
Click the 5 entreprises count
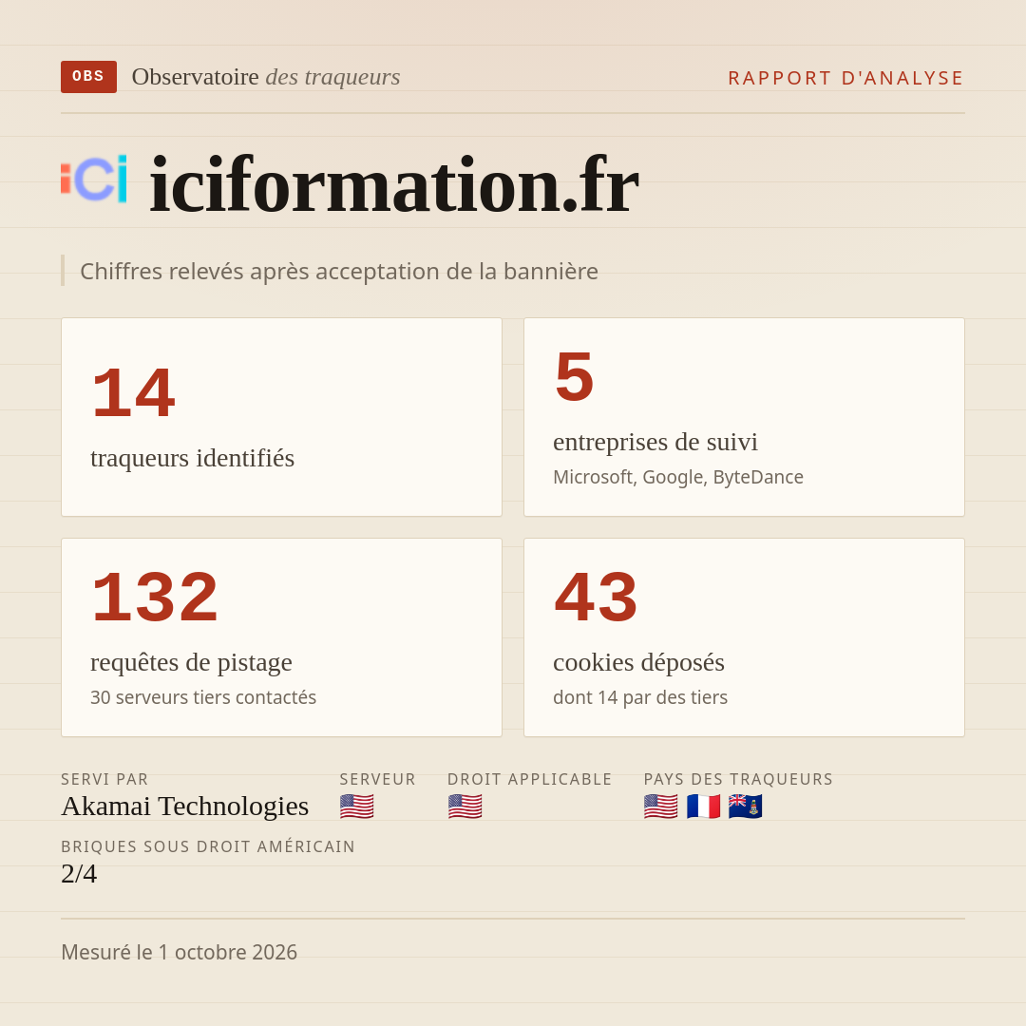point(574,376)
